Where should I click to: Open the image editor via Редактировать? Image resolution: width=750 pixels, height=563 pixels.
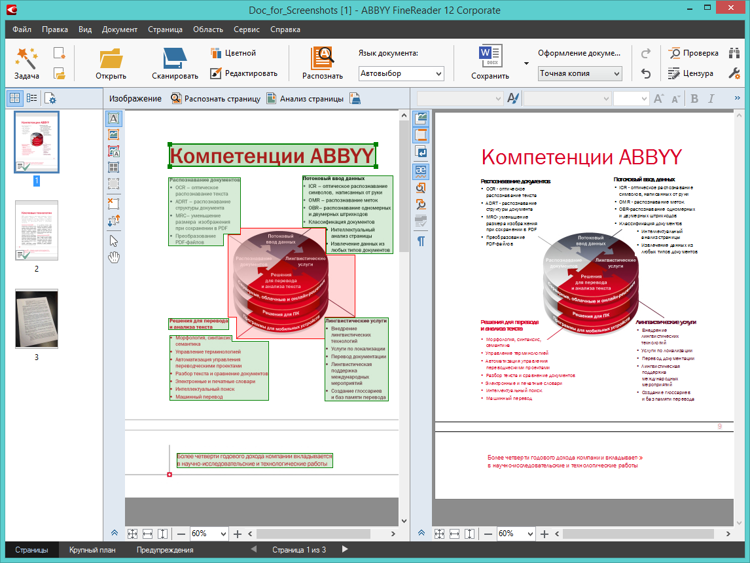click(244, 73)
